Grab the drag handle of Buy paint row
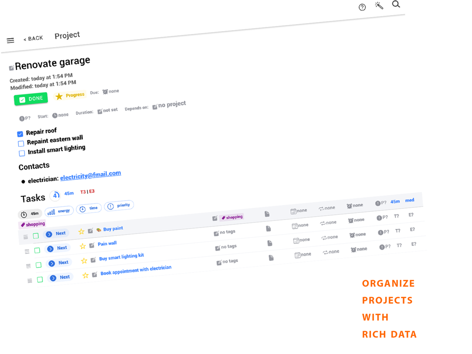The width and height of the screenshot is (472, 354). point(25,237)
